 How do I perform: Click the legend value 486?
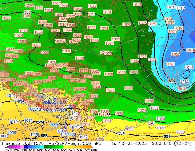(16, 150)
